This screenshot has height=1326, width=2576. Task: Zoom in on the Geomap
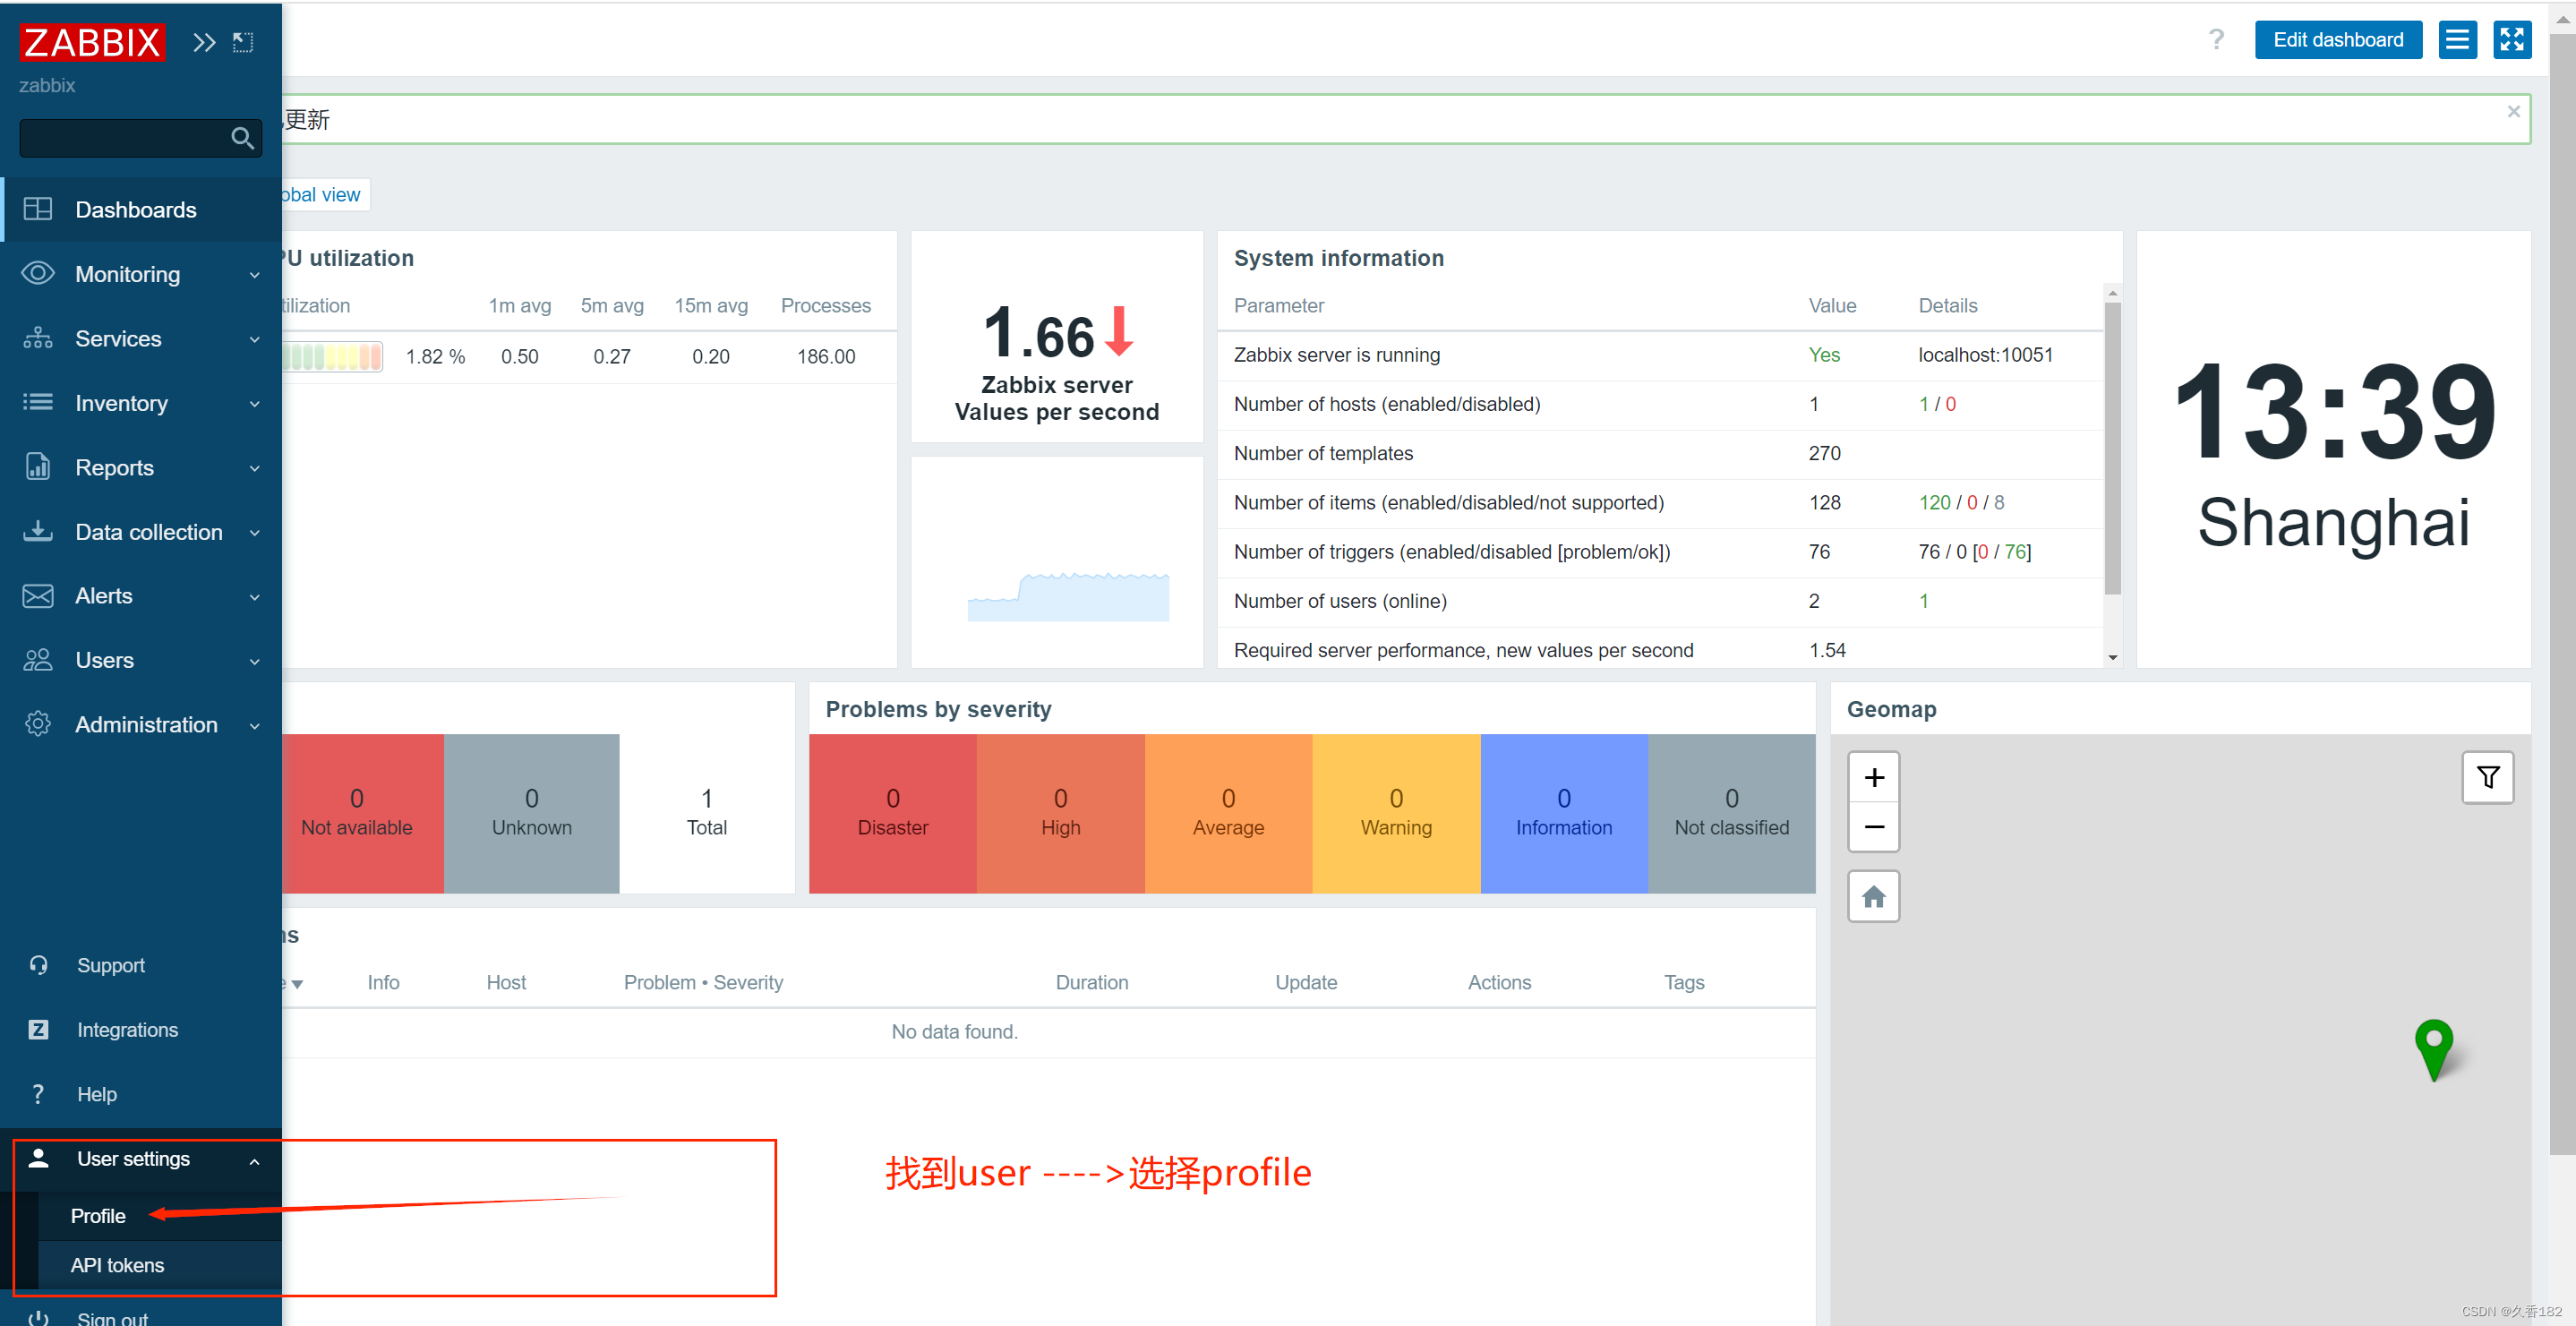1873,777
